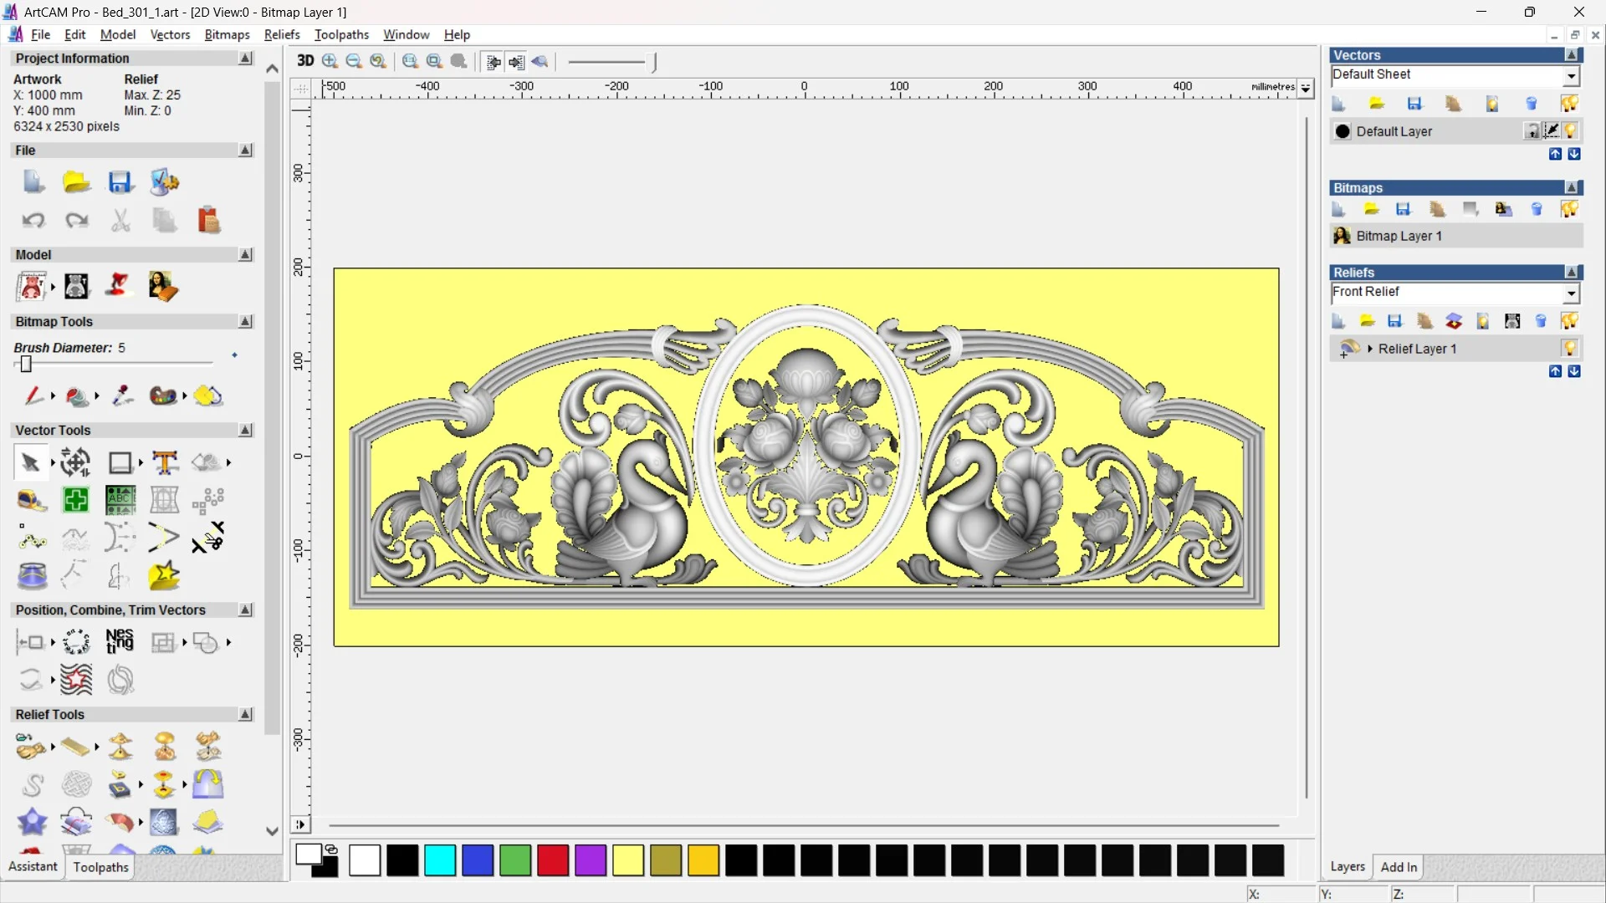Screen dimensions: 1606x903
Task: Select the Create Text vector tool
Action: 165,462
